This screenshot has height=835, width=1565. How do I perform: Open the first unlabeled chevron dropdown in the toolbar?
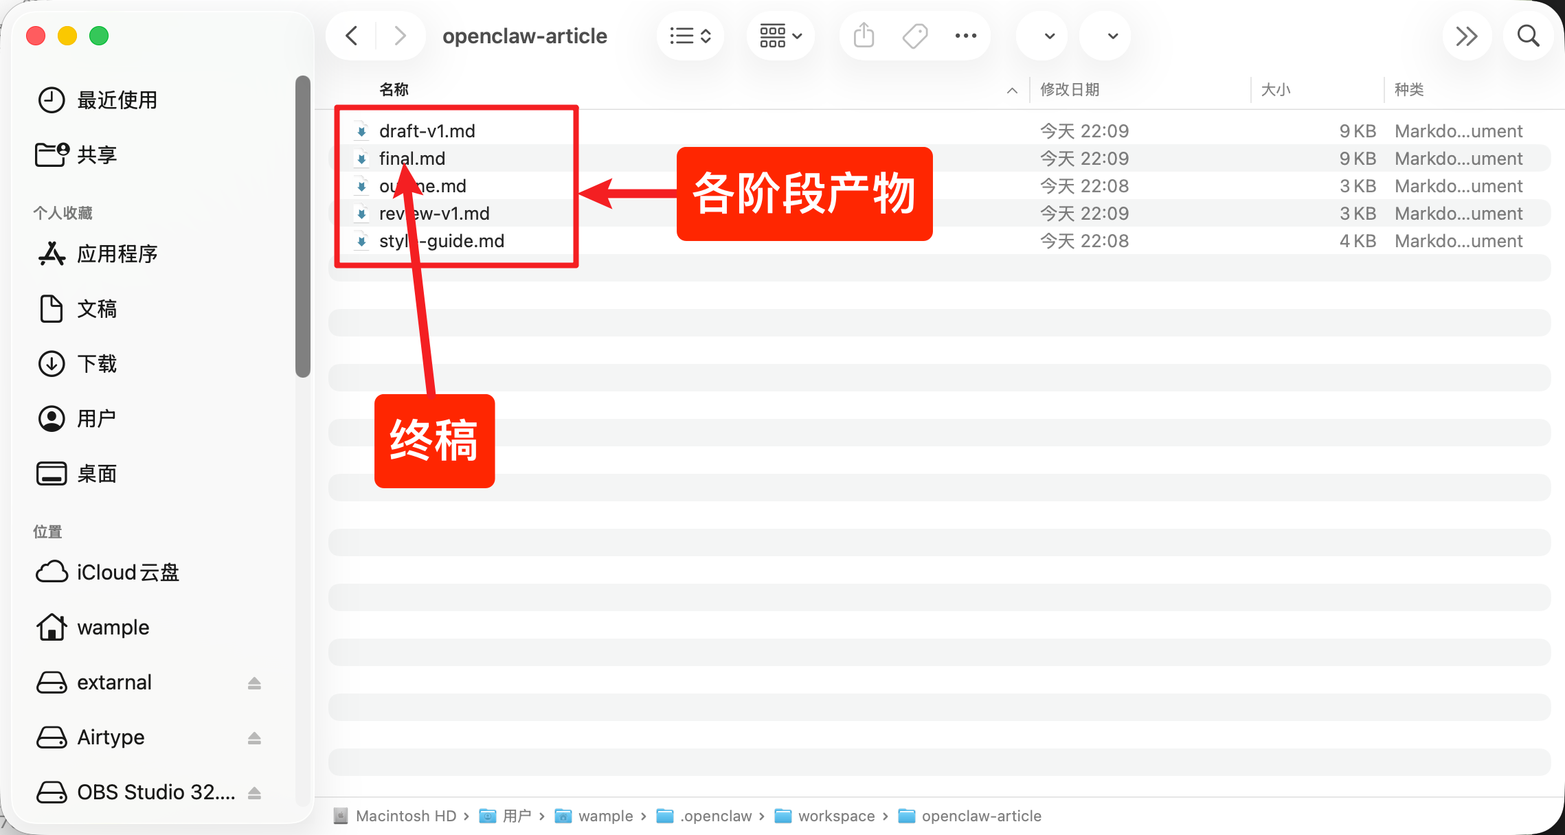point(1049,36)
